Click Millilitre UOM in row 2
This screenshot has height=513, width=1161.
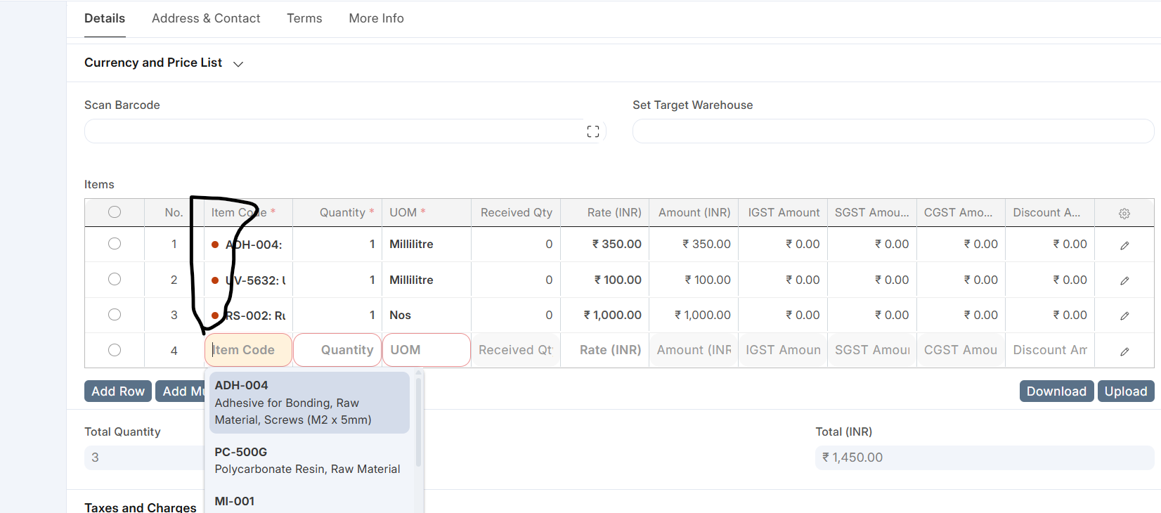[427, 280]
